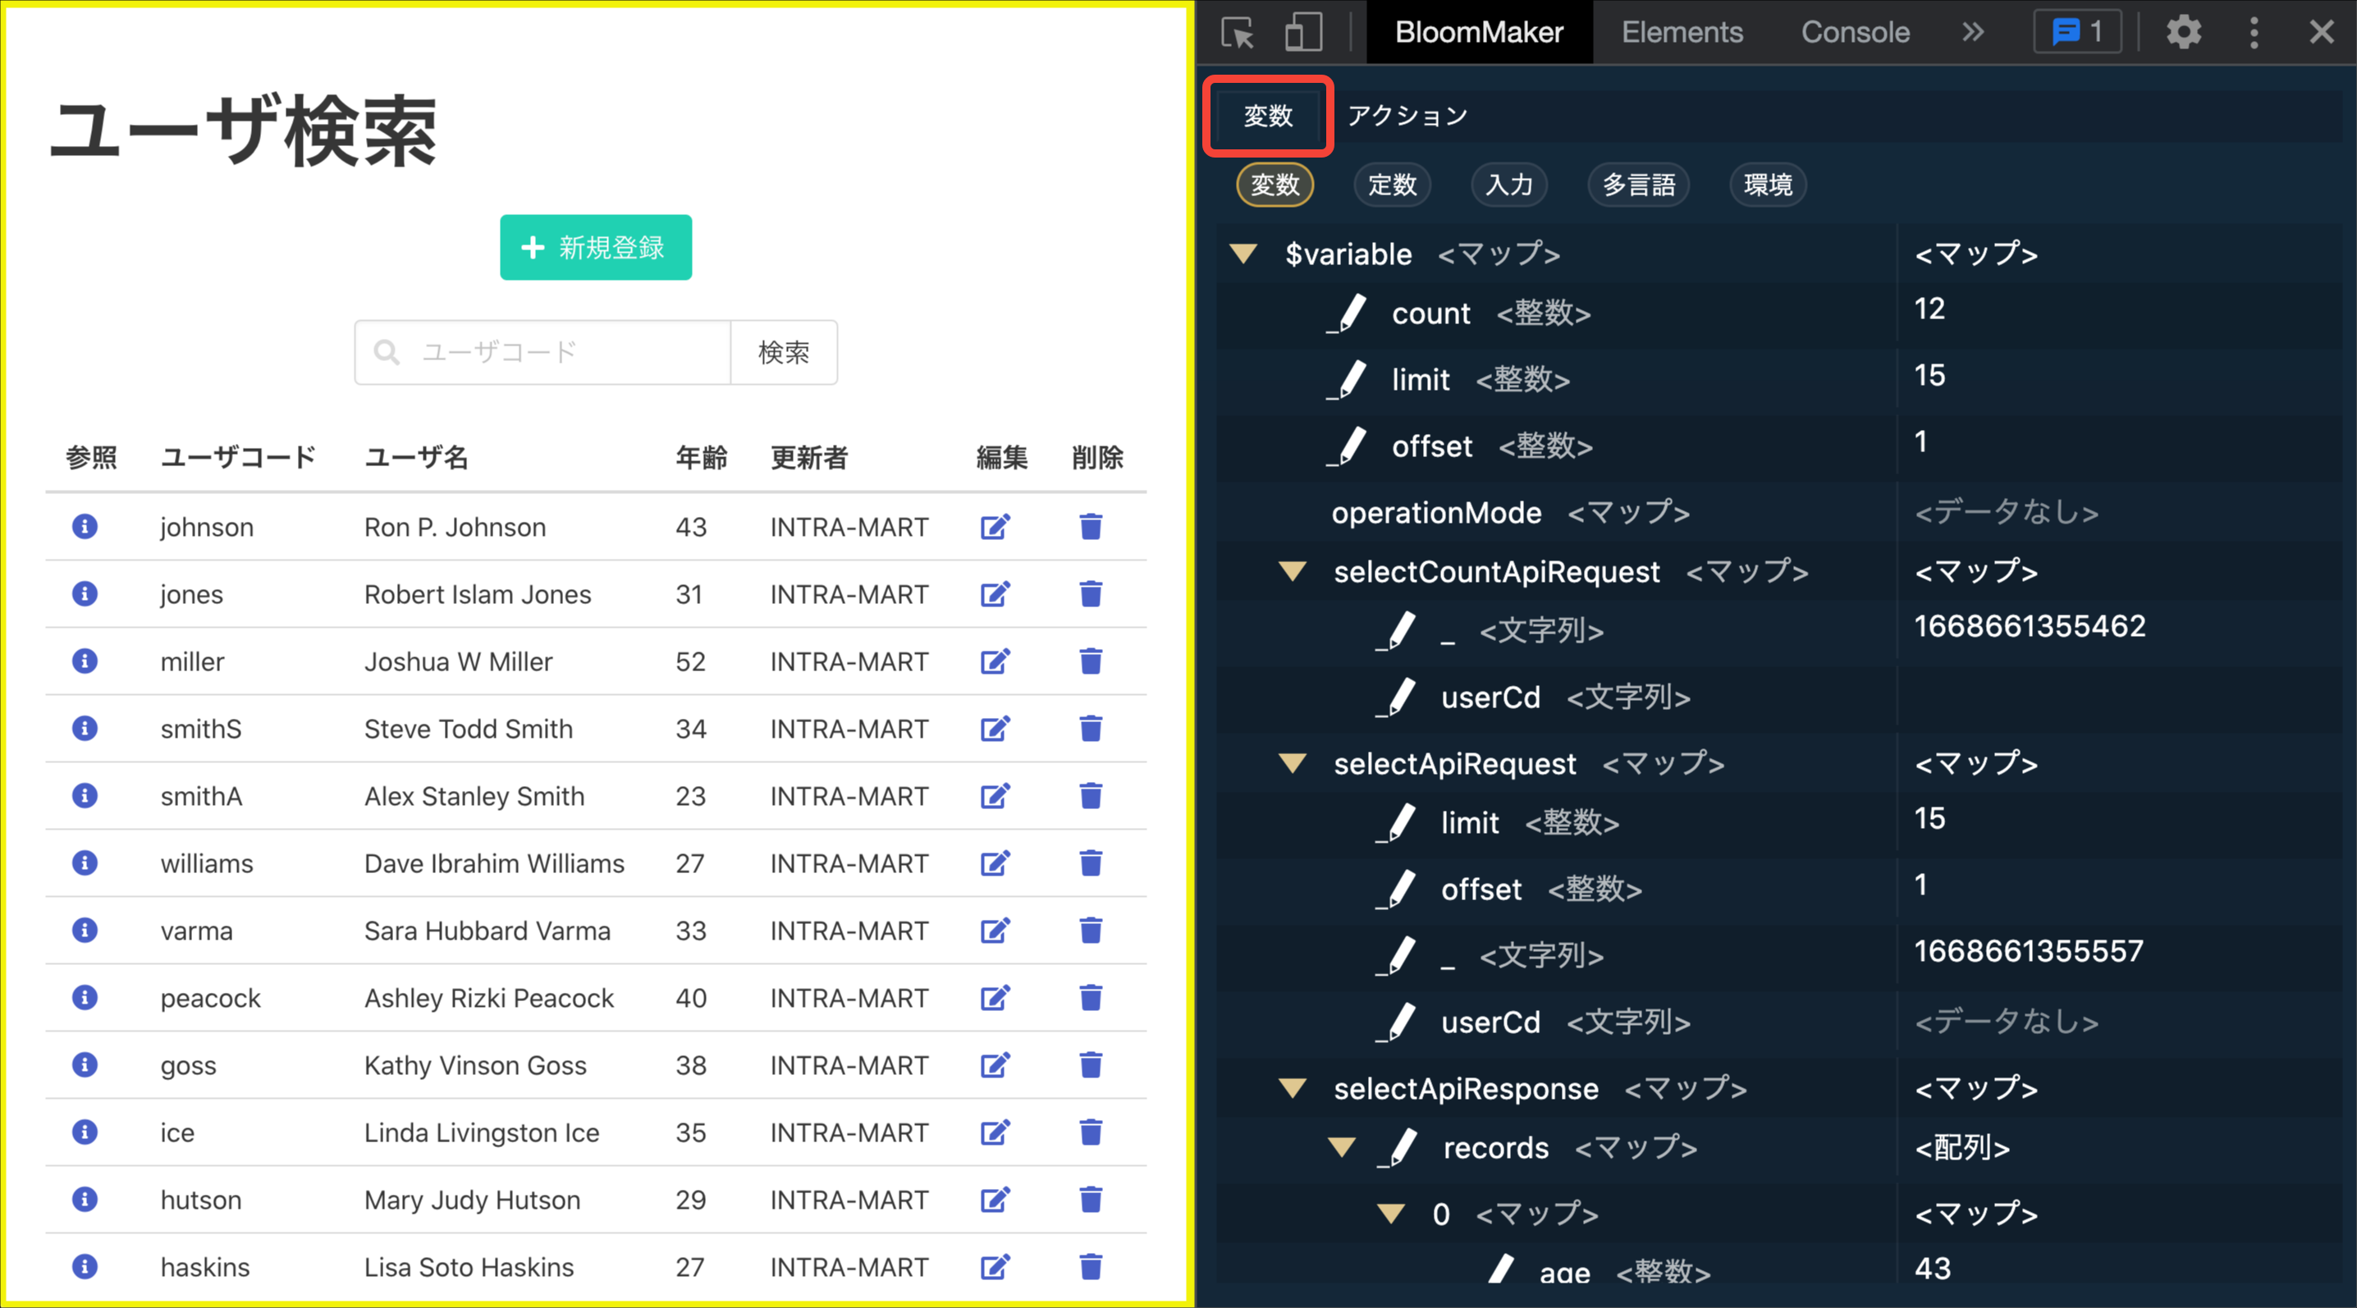This screenshot has height=1308, width=2357.
Task: Toggle the device toolbar icon
Action: 1303,33
